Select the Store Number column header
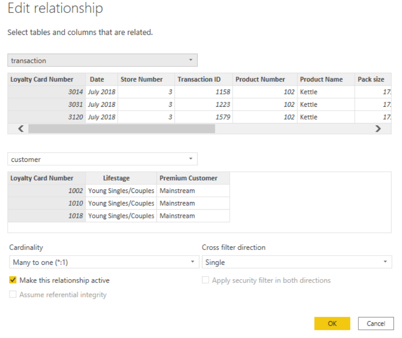402x338 pixels. coord(142,79)
